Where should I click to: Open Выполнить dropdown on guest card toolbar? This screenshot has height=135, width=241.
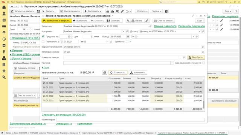pyautogui.click(x=93, y=11)
